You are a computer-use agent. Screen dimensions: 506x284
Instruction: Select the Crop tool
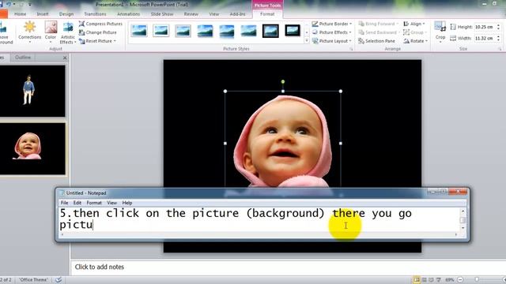(440, 32)
